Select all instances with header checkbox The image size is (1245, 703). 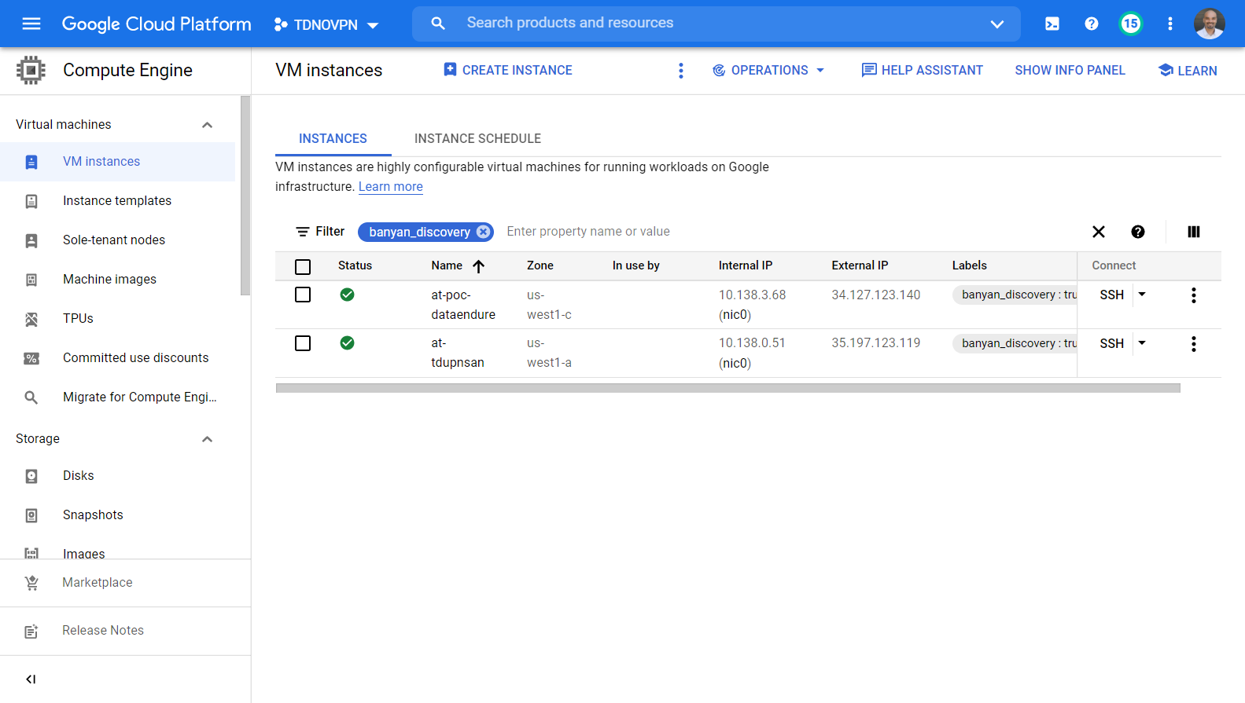(x=303, y=267)
